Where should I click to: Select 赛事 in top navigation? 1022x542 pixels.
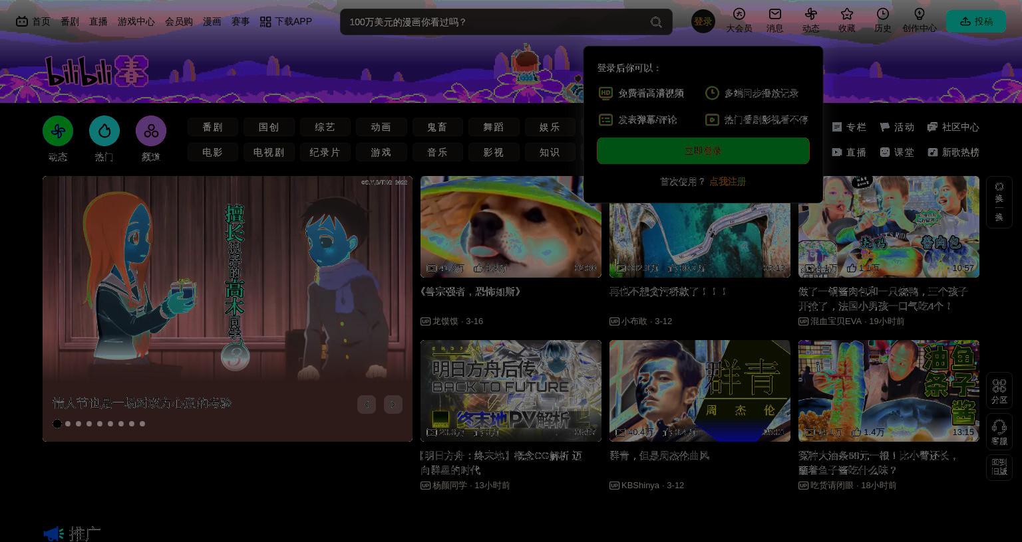coord(240,22)
